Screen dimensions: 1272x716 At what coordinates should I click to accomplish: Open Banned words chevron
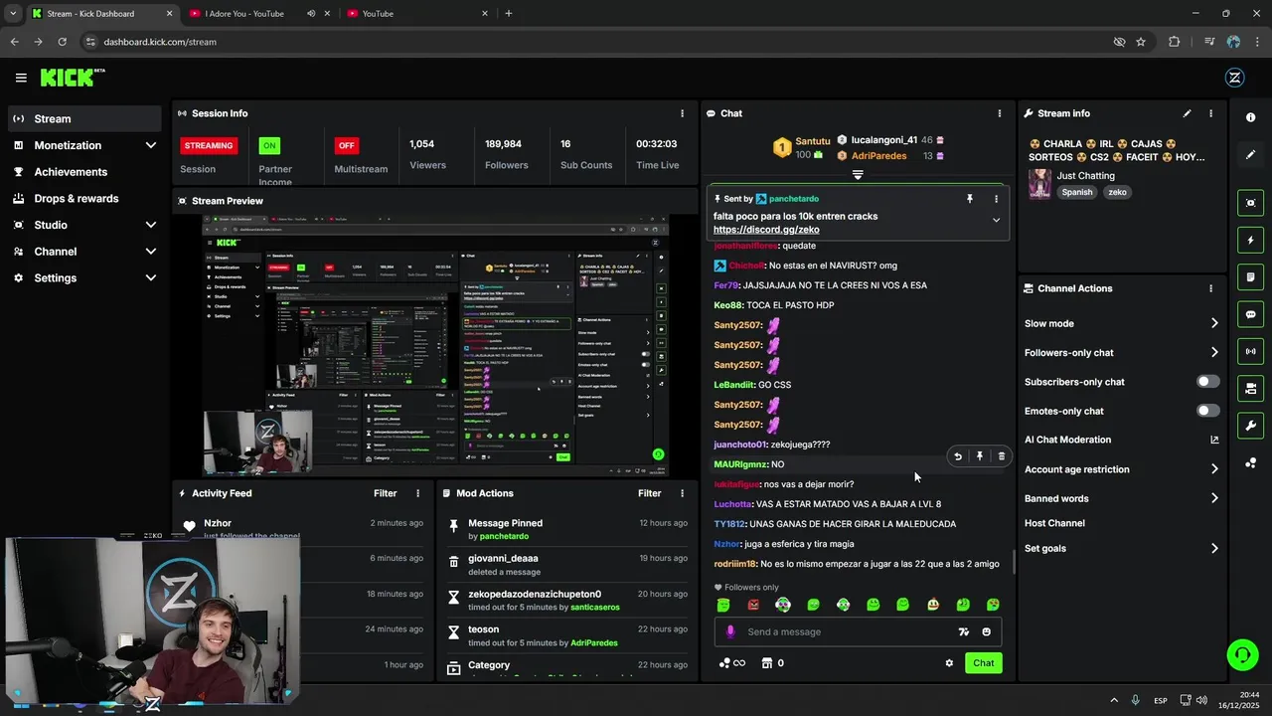coord(1214,498)
